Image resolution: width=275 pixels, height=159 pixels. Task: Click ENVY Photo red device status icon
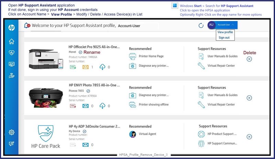click(73, 106)
